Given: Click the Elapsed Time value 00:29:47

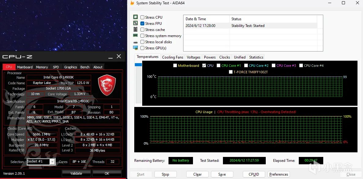Looking at the screenshot, I should point(311,160).
